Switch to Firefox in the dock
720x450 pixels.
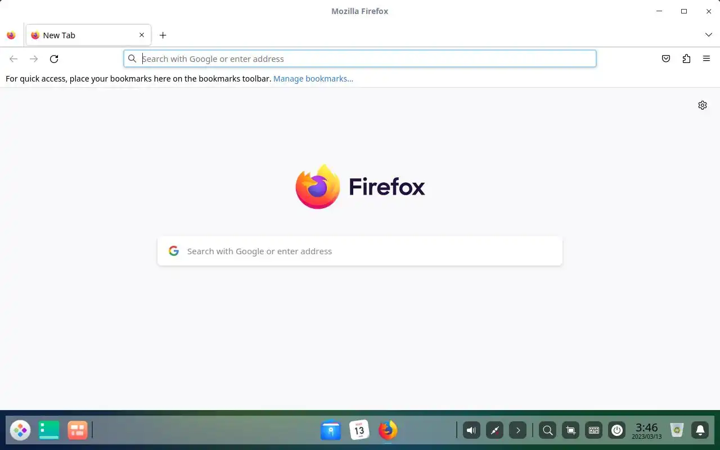388,430
